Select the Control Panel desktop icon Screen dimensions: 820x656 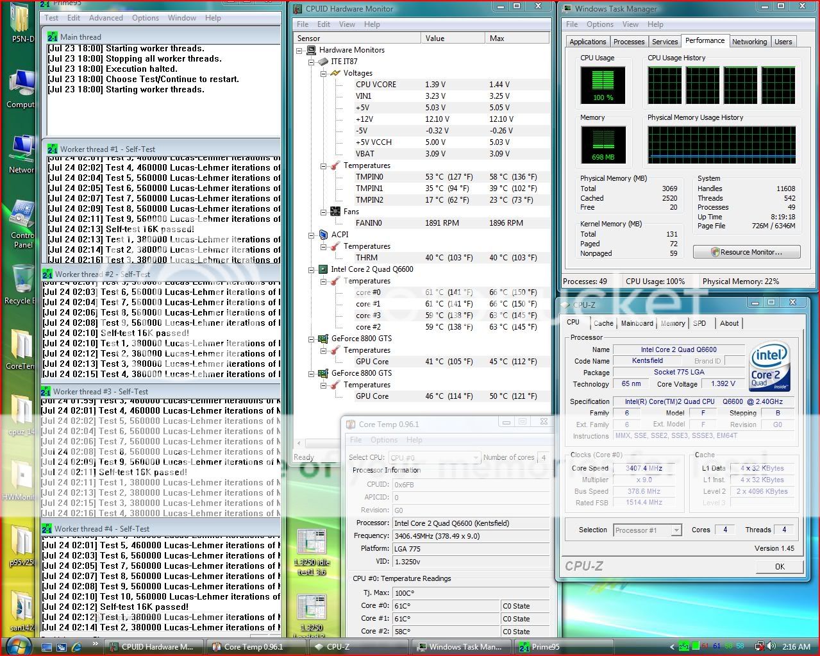[22, 224]
